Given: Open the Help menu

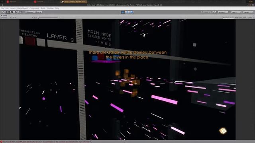Looking at the screenshot, I should tap(57, 8).
